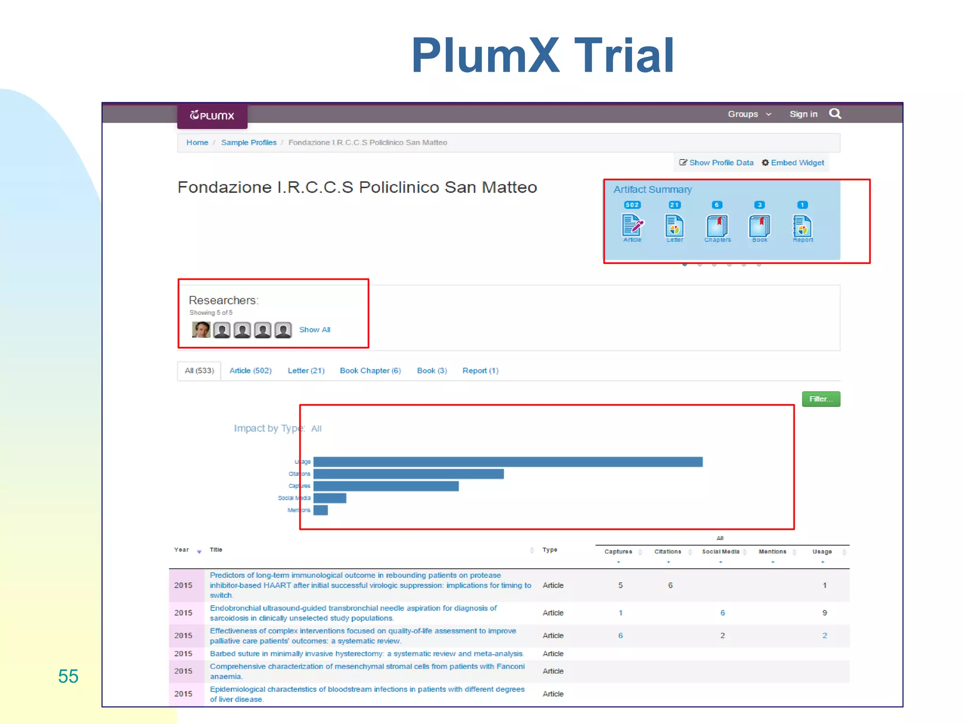The width and height of the screenshot is (965, 724).
Task: Select the last researcher avatar
Action: [283, 330]
